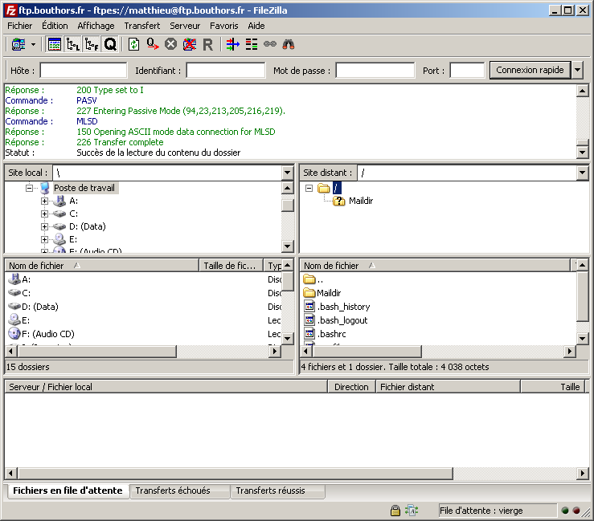Image resolution: width=594 pixels, height=521 pixels.
Task: Open parent directory .. in remote list
Action: click(x=313, y=279)
